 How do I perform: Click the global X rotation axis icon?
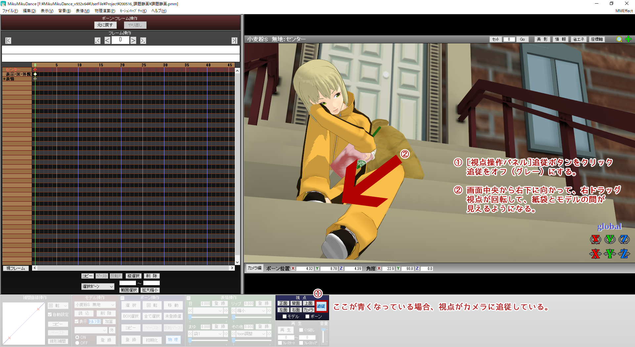point(595,239)
